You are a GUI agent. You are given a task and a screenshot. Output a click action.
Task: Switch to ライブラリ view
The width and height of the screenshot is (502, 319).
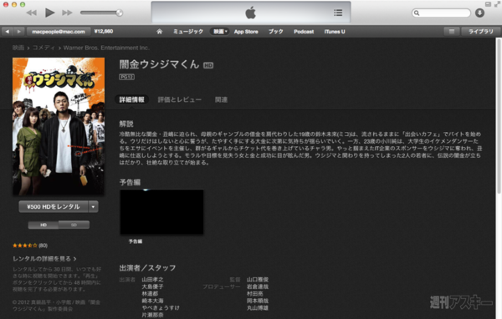point(480,32)
